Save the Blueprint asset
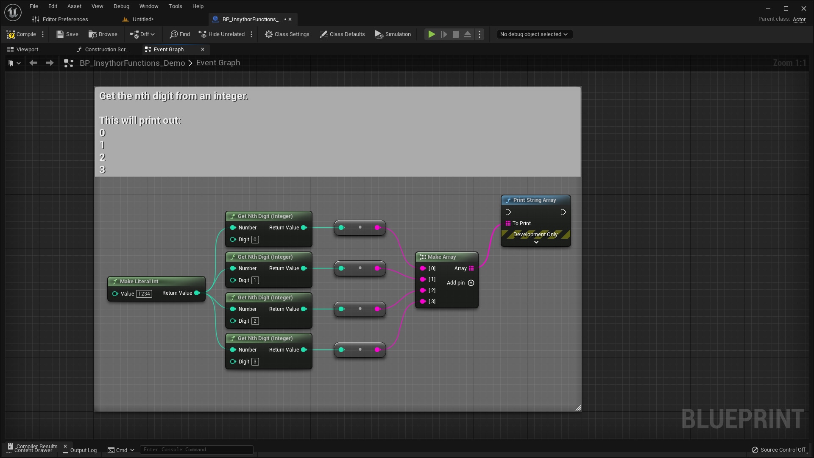This screenshot has width=814, height=458. click(67, 34)
